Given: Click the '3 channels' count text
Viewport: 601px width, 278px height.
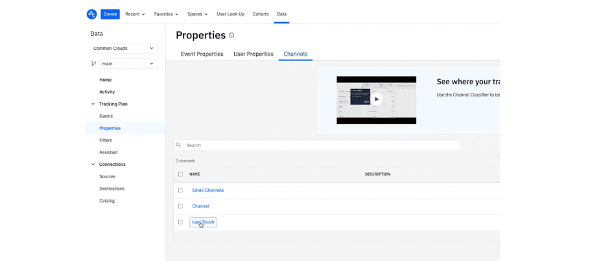Looking at the screenshot, I should pos(185,161).
